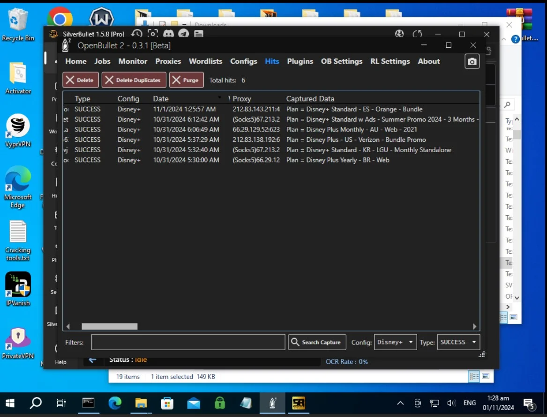Switch to SilverBullet via taskbar icon
The height and width of the screenshot is (417, 547).
coord(299,403)
